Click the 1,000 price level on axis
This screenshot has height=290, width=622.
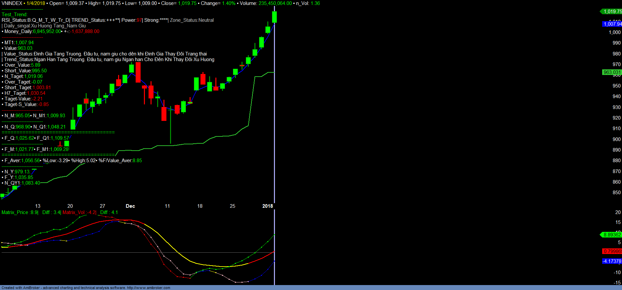coord(615,32)
